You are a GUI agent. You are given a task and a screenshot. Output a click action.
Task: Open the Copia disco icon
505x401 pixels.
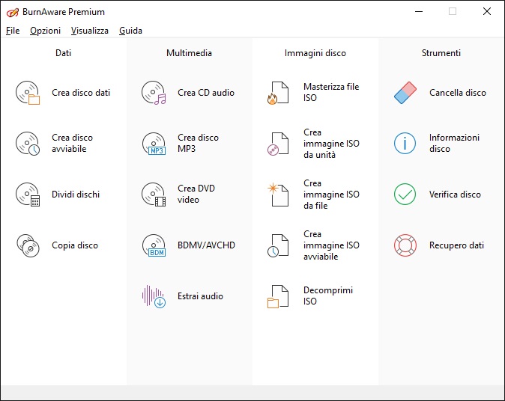pyautogui.click(x=28, y=245)
